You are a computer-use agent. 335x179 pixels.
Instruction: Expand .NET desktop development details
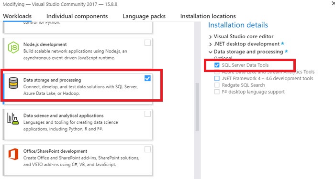(211, 44)
